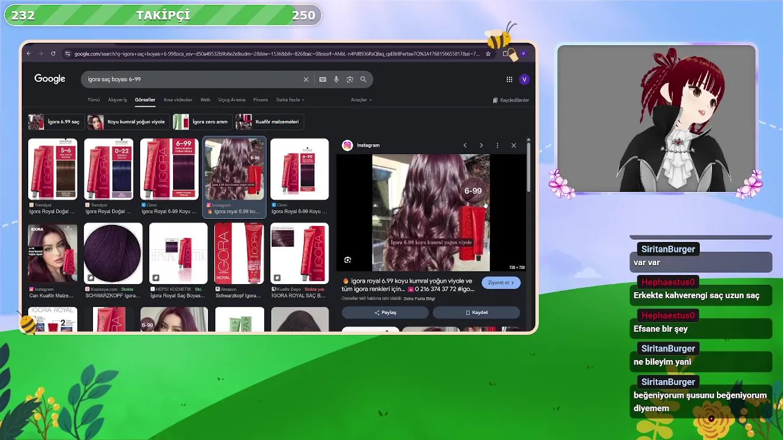Image resolution: width=783 pixels, height=440 pixels.
Task: Open the on-screen keyboard input tool
Action: pos(322,79)
